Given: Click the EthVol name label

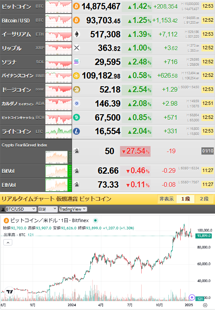Looking at the screenshot, I should pyautogui.click(x=8, y=185).
